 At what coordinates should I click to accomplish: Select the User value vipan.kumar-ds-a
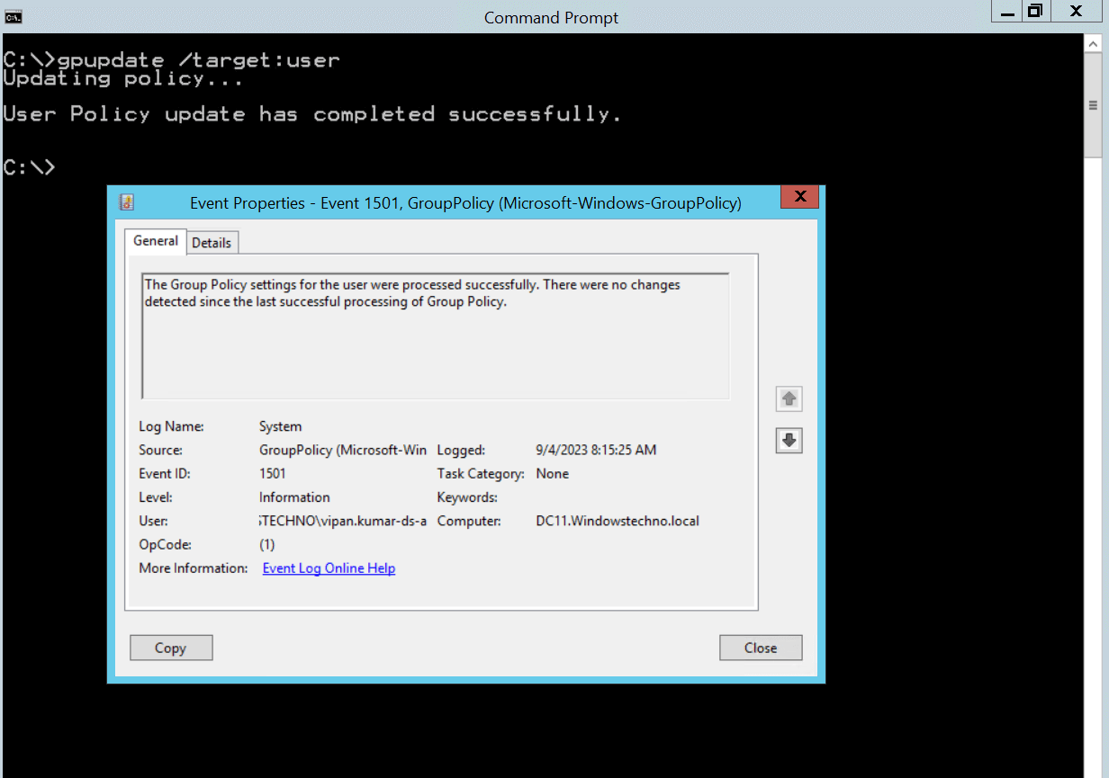[x=343, y=521]
